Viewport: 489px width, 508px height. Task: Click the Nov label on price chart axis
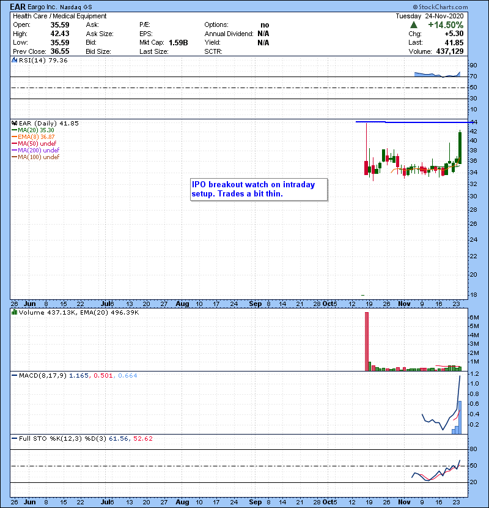pyautogui.click(x=404, y=304)
